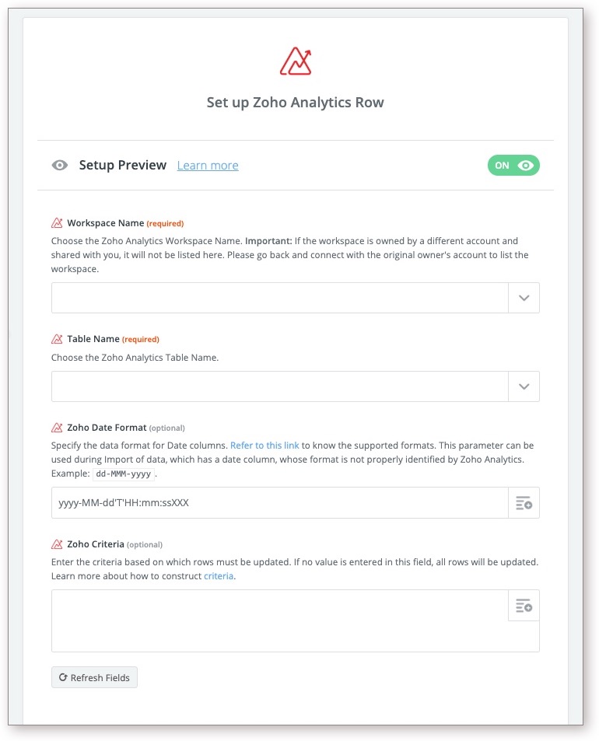Open the 'Refer to this link' hyperlink
This screenshot has width=599, height=741.
coord(264,446)
